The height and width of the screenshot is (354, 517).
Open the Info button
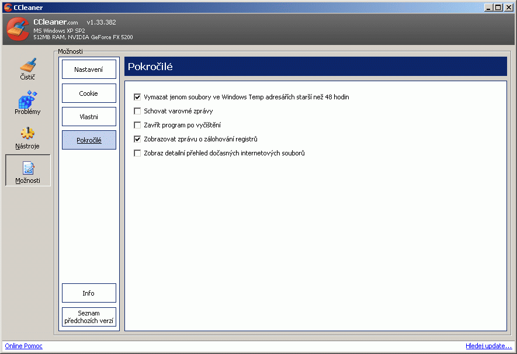click(x=89, y=293)
